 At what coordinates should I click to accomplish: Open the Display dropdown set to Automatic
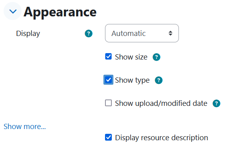[x=142, y=33]
